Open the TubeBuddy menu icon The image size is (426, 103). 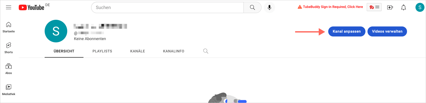coord(374,7)
